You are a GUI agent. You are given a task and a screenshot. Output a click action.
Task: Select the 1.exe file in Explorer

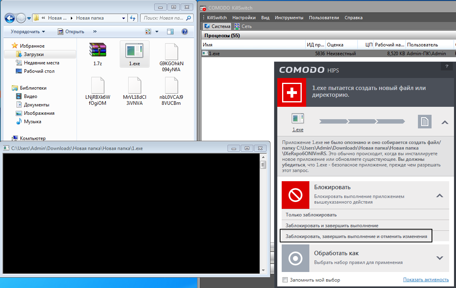134,54
